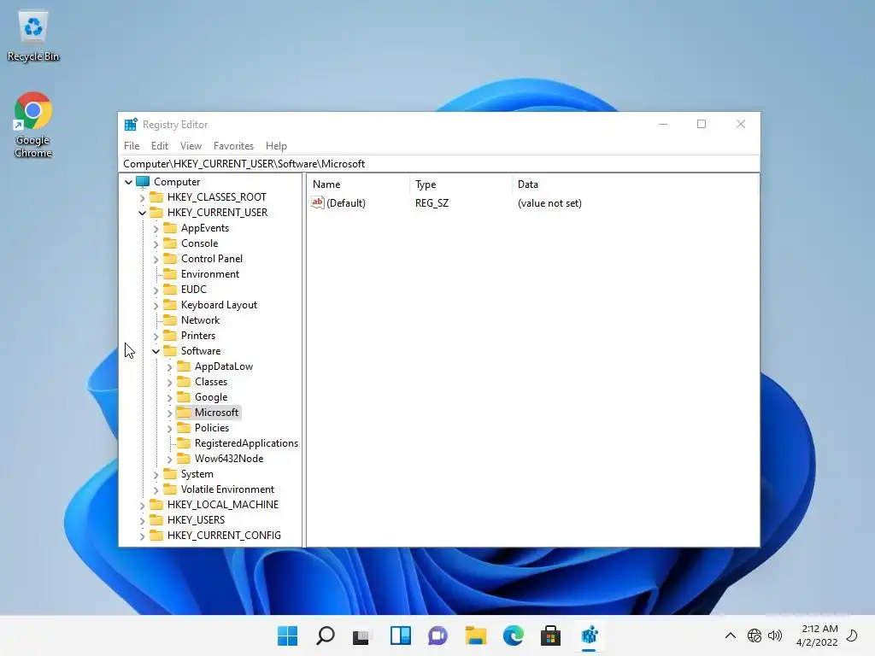Click the Registry Editor title bar icon
The height and width of the screenshot is (656, 875).
click(x=131, y=125)
